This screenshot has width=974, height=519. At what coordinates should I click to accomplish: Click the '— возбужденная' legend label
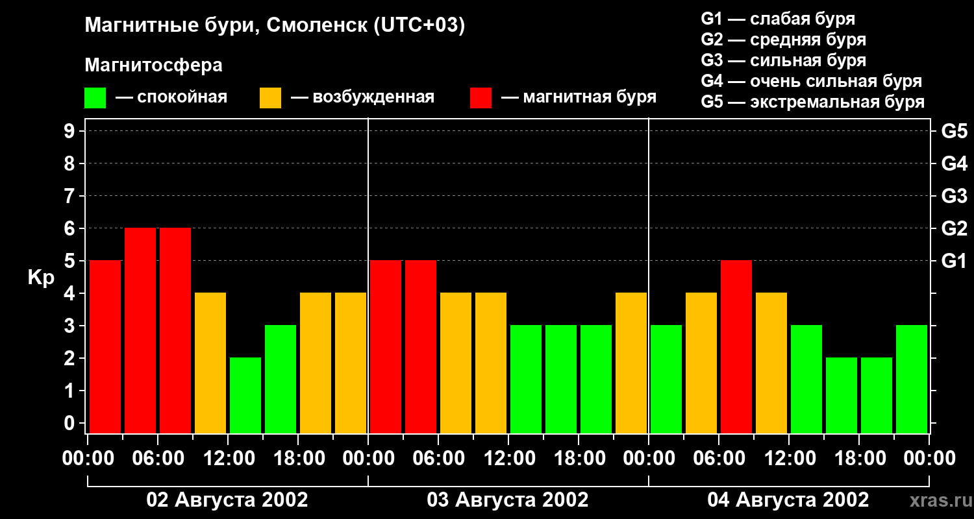click(x=362, y=97)
